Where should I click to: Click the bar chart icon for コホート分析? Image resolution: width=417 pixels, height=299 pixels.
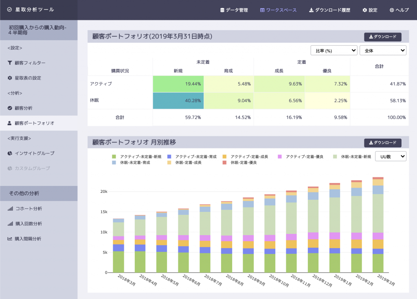click(10, 209)
